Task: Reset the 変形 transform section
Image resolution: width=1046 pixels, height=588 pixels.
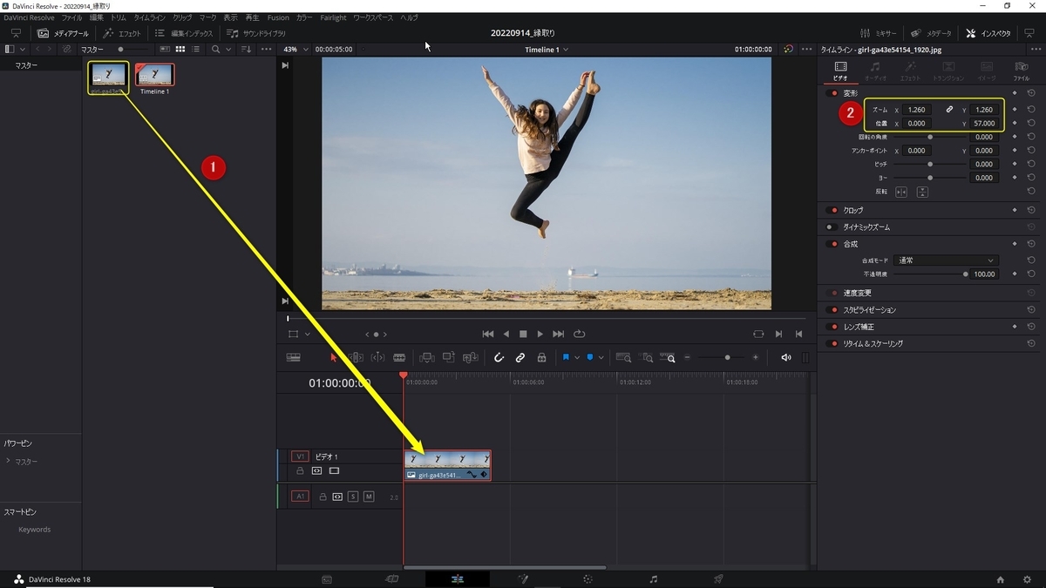Action: [x=1031, y=93]
